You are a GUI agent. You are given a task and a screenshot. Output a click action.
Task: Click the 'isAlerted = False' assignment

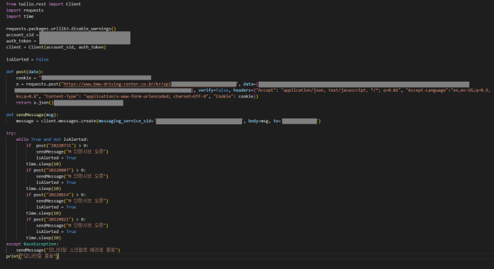(x=27, y=59)
